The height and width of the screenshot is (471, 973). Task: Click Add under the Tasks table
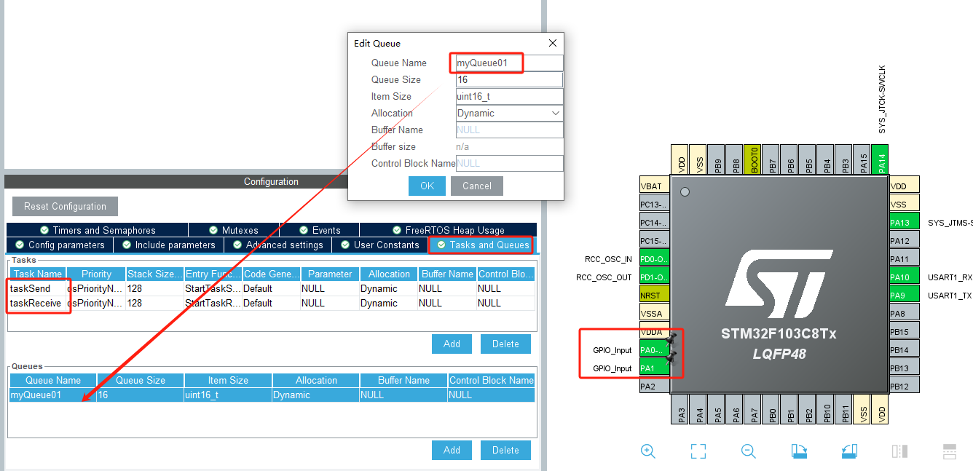[x=452, y=344]
